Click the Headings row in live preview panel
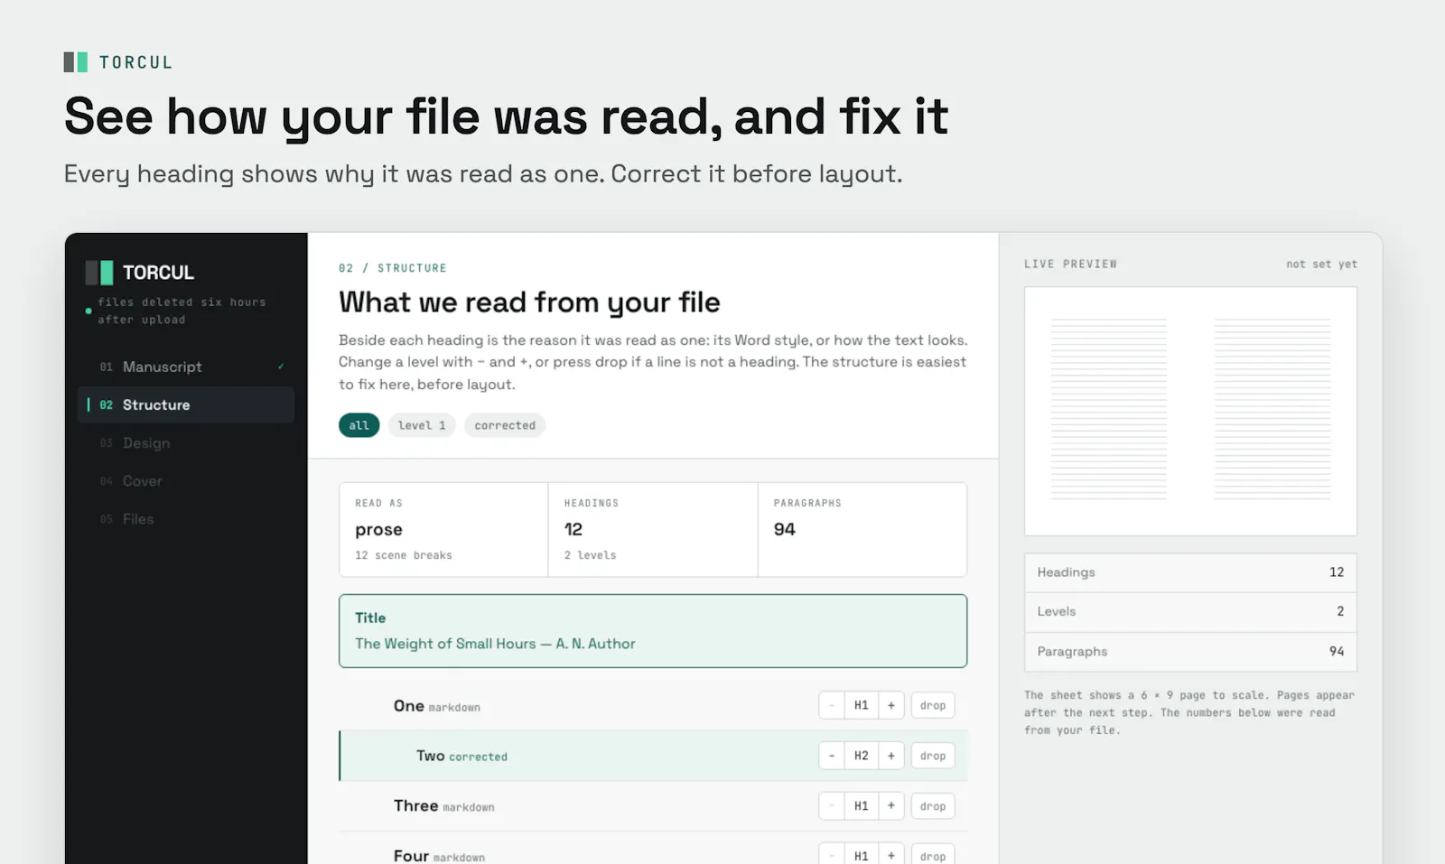The image size is (1445, 864). coord(1190,572)
